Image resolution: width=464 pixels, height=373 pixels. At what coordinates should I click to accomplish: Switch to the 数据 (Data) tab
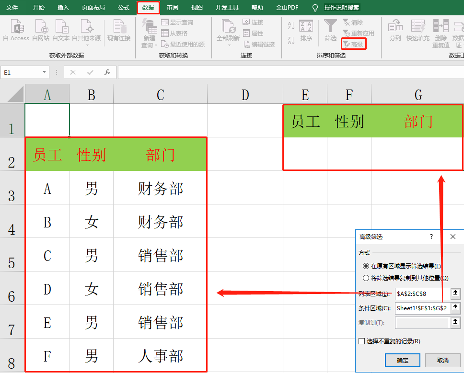148,8
